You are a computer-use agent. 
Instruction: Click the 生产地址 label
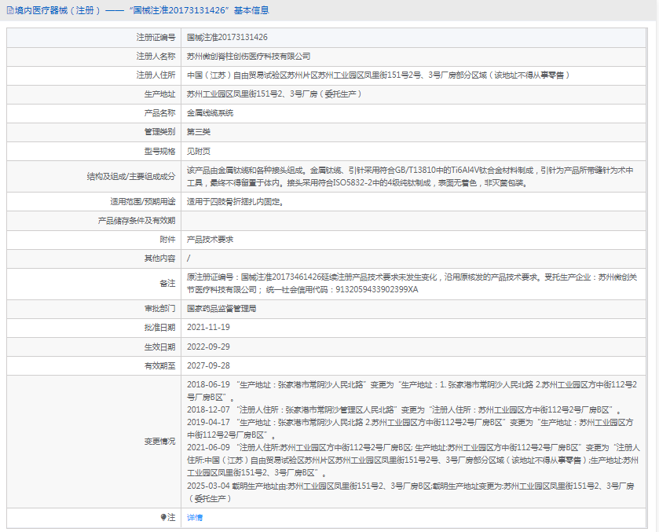159,94
